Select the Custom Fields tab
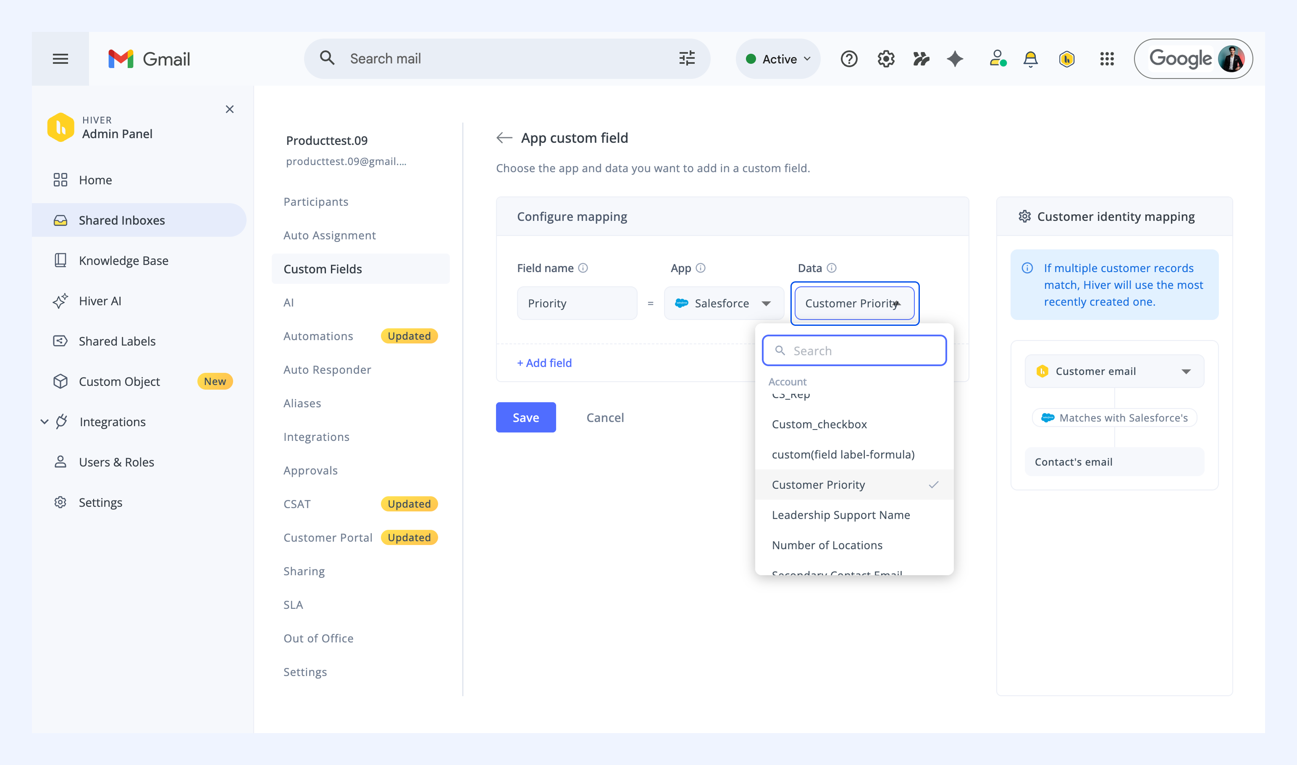The width and height of the screenshot is (1297, 765). pyautogui.click(x=360, y=269)
